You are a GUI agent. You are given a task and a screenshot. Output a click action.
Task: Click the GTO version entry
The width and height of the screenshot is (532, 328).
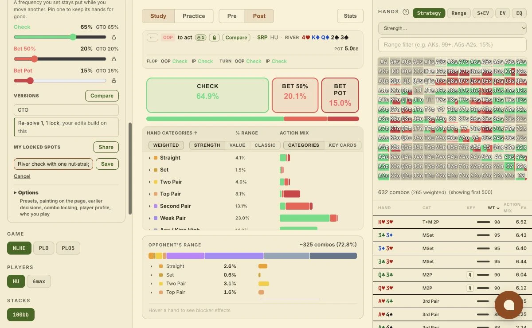pos(66,110)
